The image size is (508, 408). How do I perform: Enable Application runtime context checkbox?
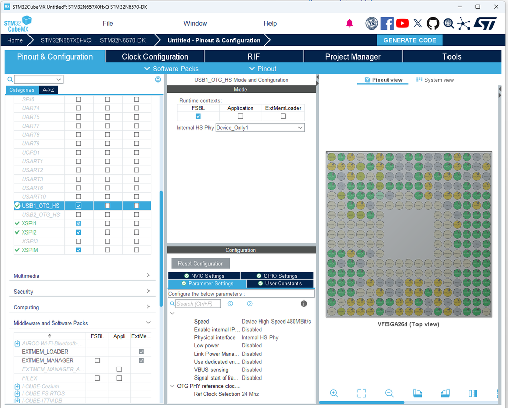click(241, 116)
